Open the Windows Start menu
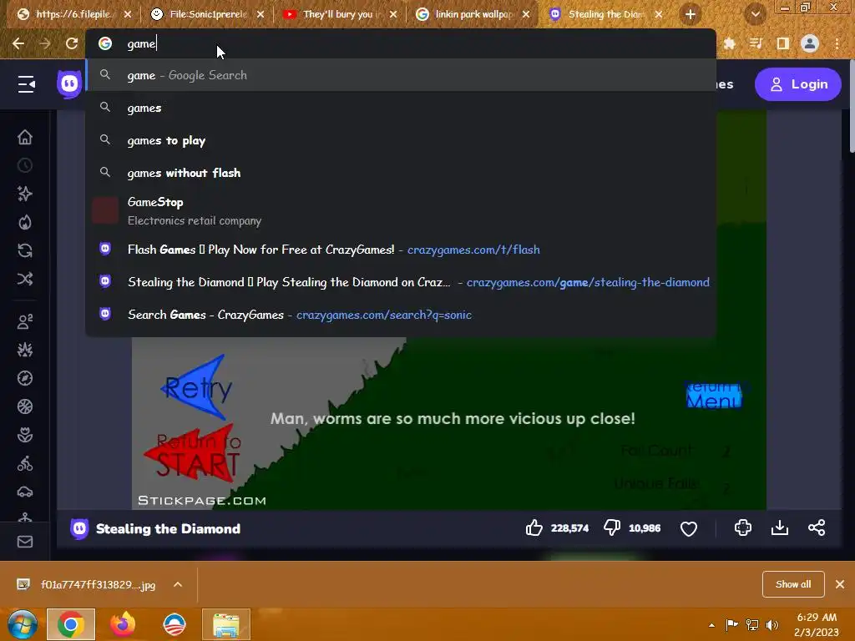The height and width of the screenshot is (641, 855). [22, 624]
